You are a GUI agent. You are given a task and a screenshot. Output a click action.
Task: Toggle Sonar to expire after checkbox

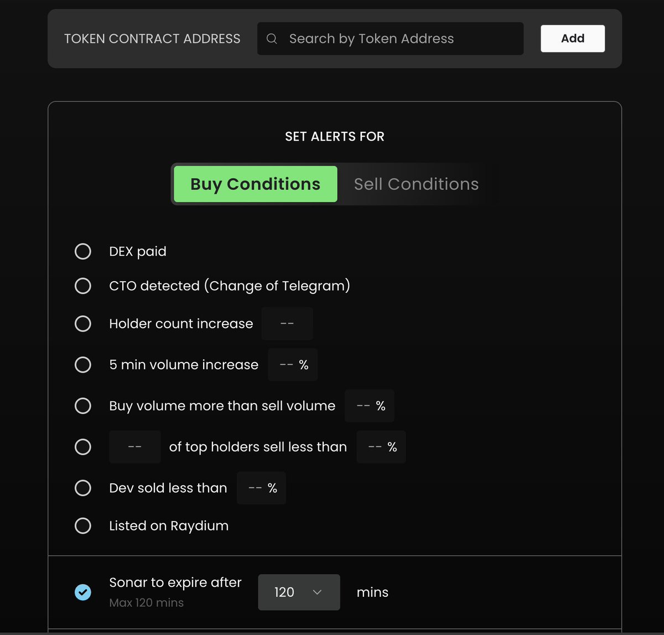[x=83, y=592]
